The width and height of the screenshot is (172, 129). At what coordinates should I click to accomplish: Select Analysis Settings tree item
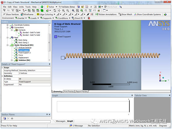25,48
